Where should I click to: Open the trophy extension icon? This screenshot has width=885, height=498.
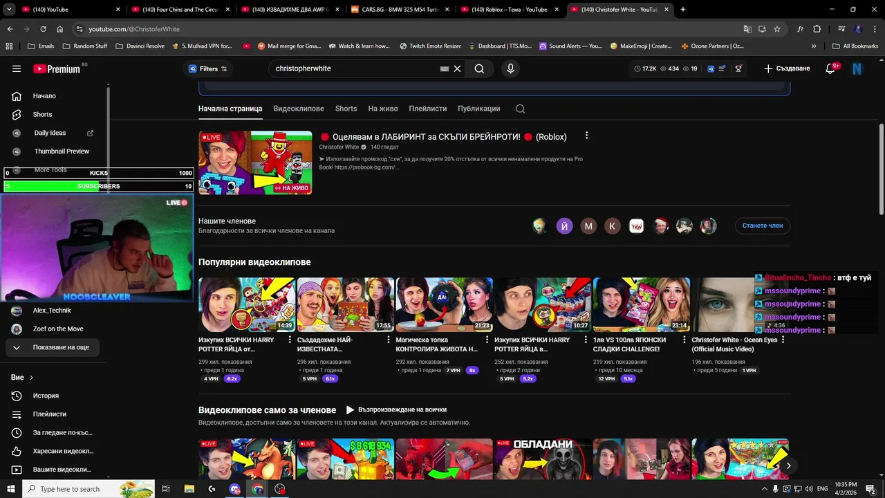tap(738, 68)
